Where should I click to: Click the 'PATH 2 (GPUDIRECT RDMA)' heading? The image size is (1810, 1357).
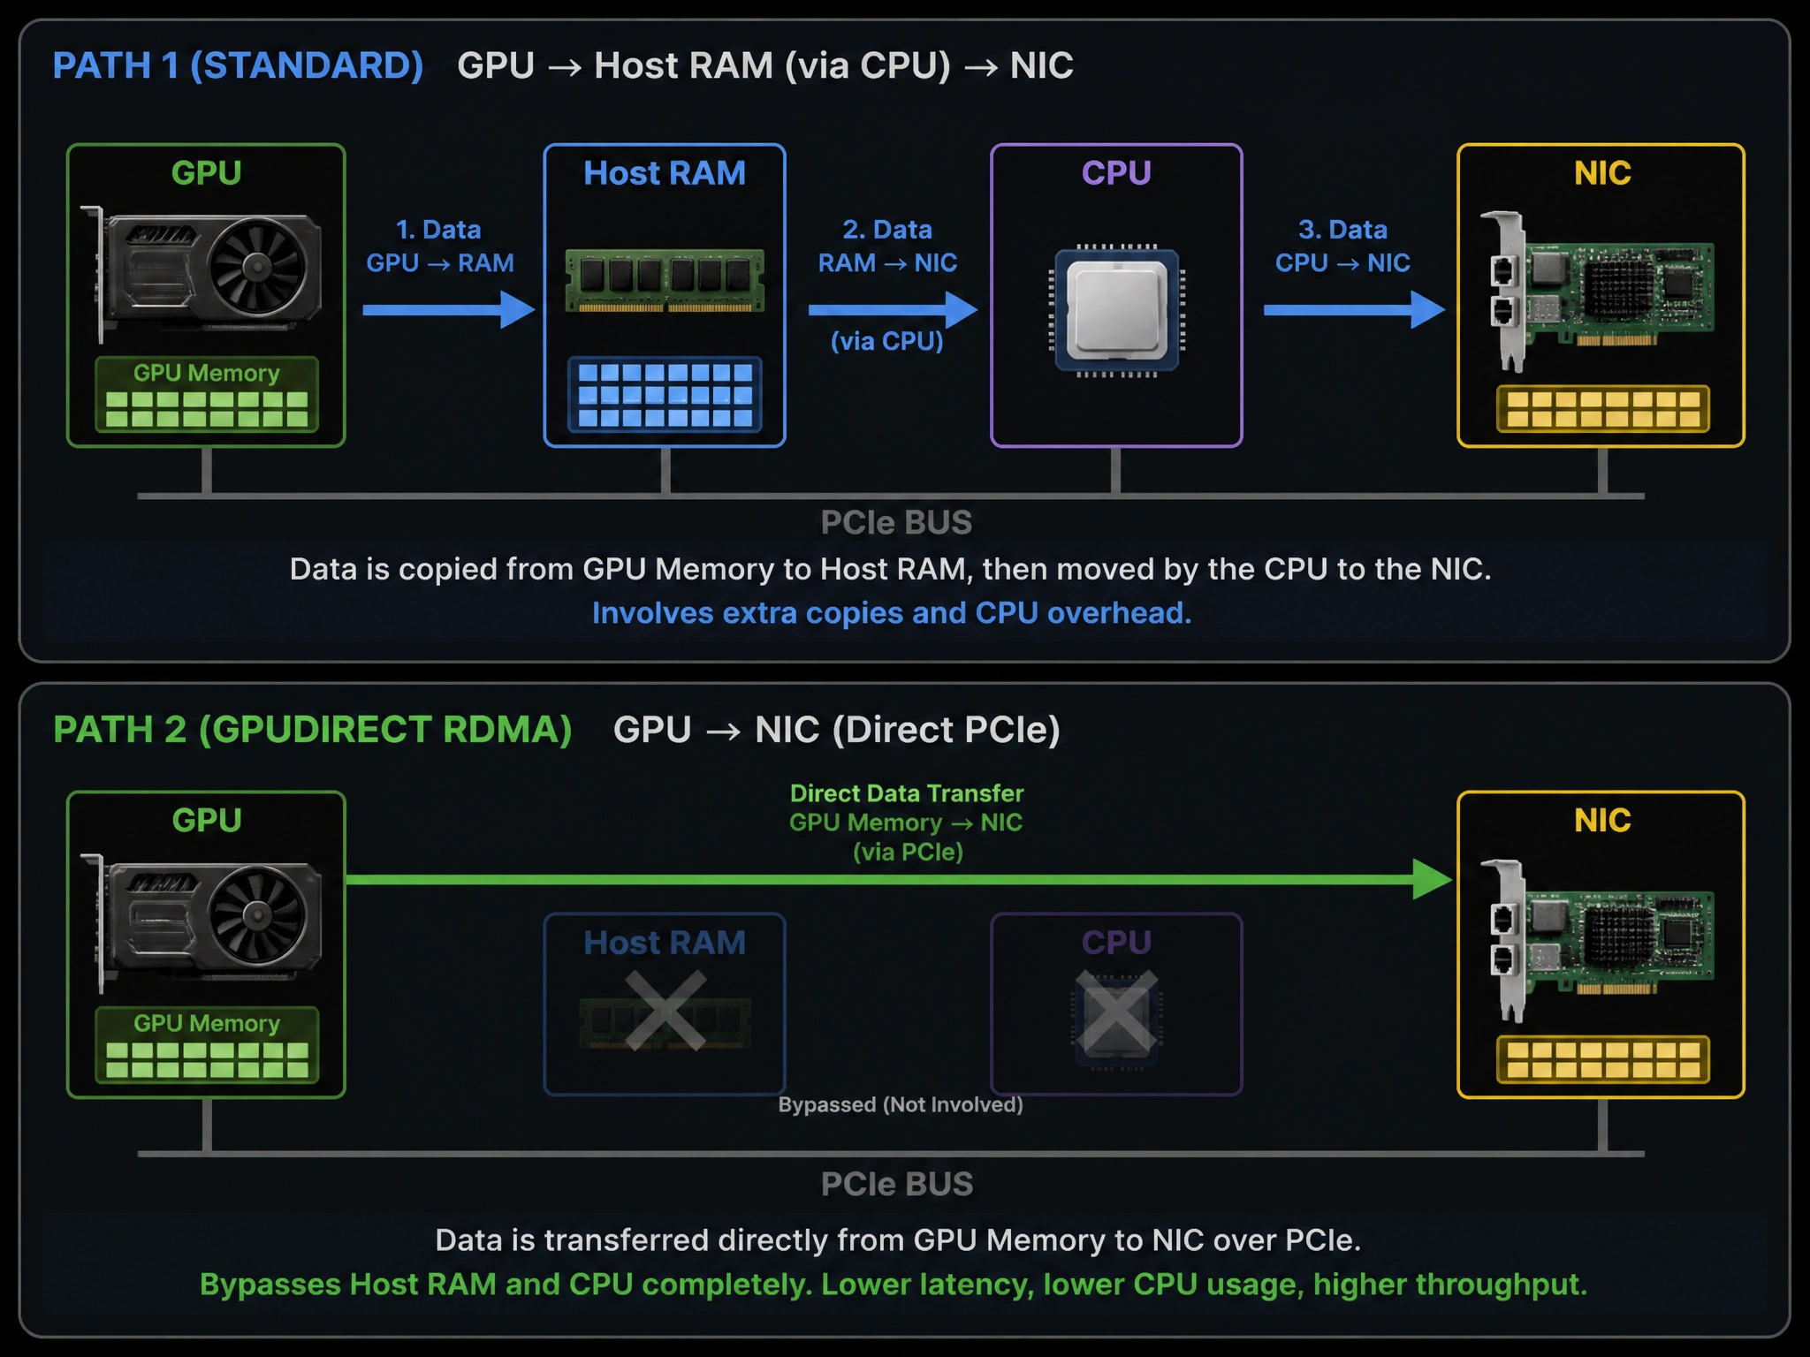[313, 730]
